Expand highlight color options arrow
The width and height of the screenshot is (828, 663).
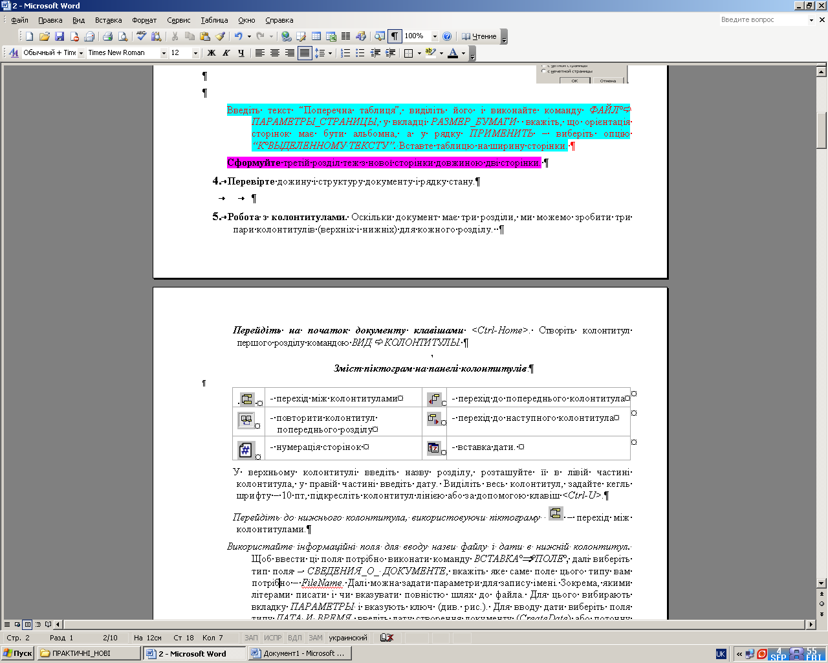(441, 52)
